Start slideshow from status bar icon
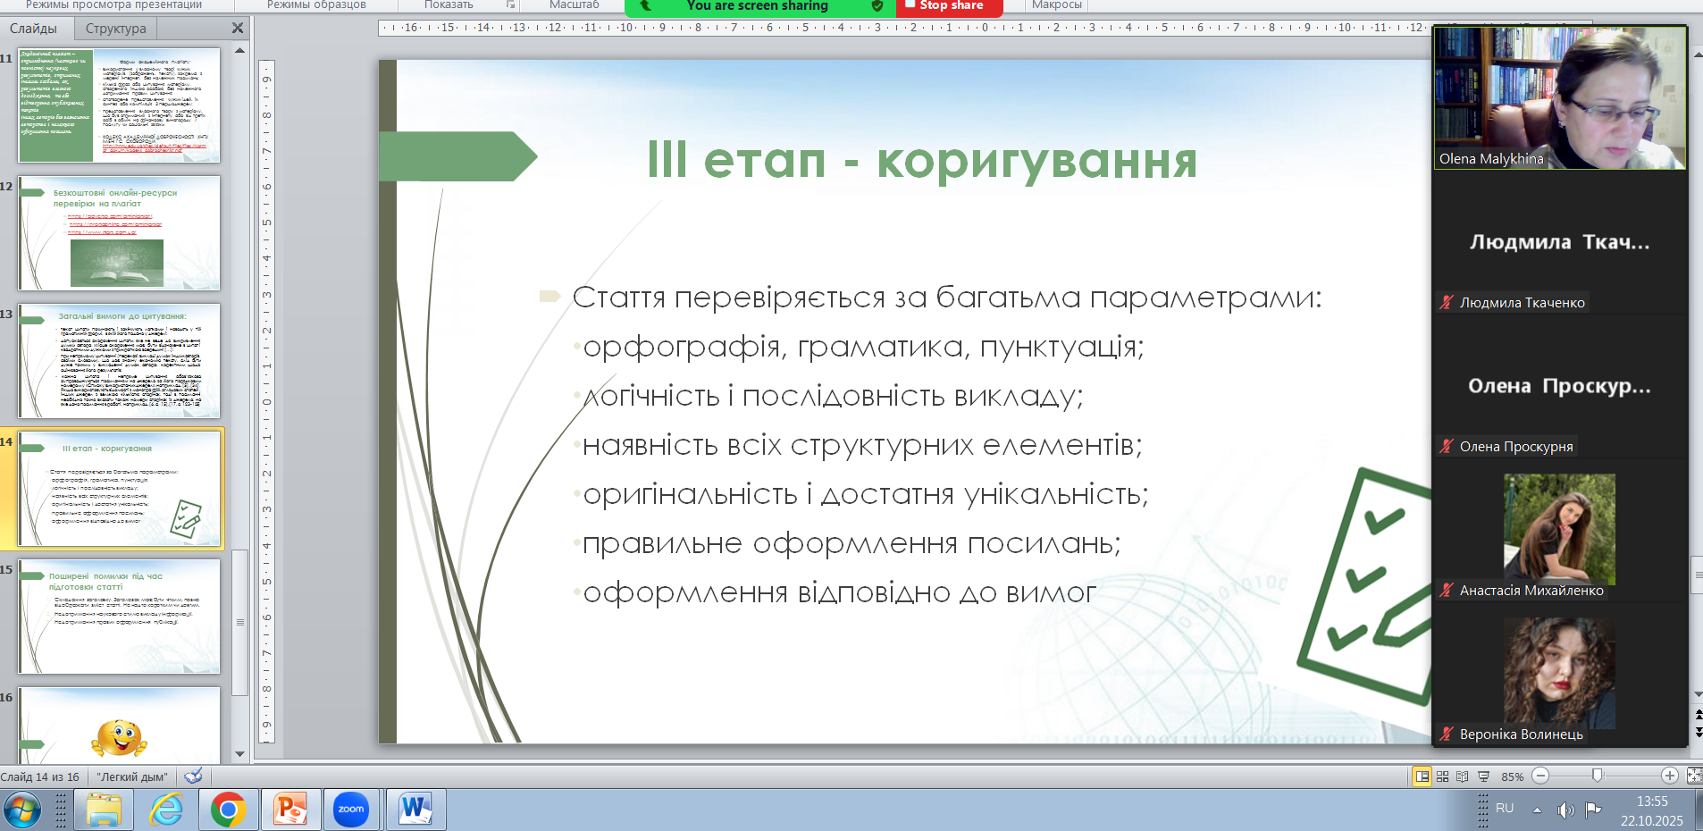Image resolution: width=1703 pixels, height=831 pixels. pos(1484,776)
